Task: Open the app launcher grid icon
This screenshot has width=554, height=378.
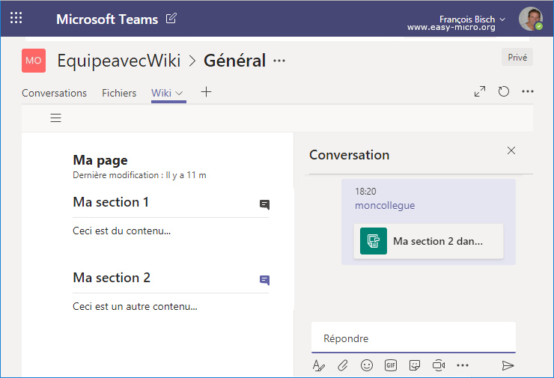Action: tap(16, 18)
